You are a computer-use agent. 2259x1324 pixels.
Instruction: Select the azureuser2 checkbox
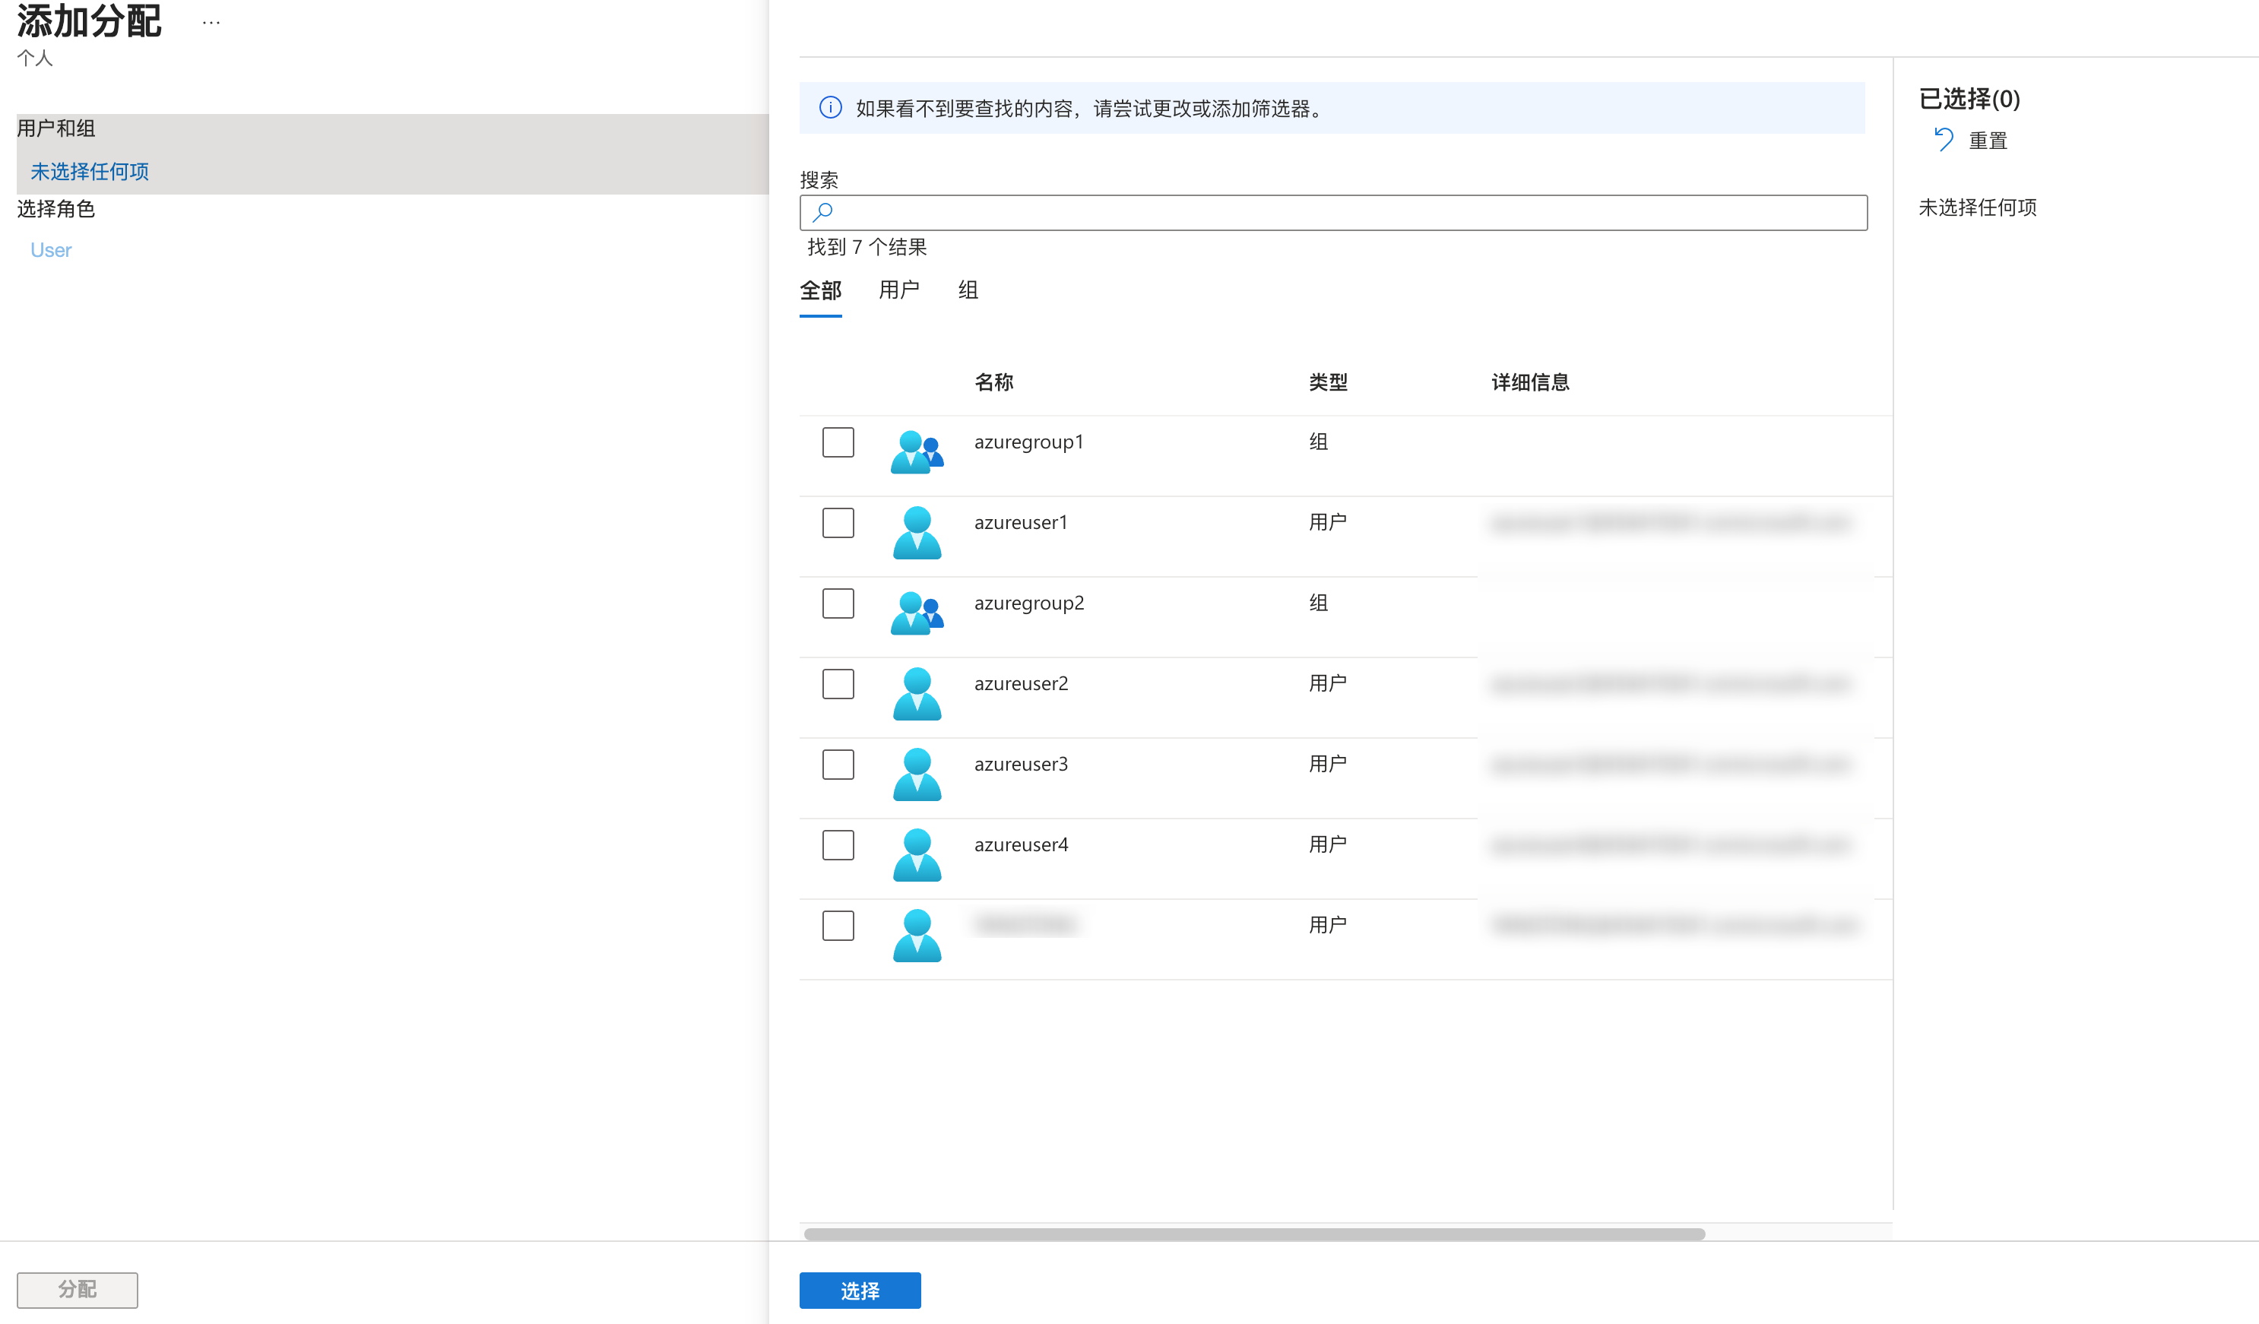838,684
